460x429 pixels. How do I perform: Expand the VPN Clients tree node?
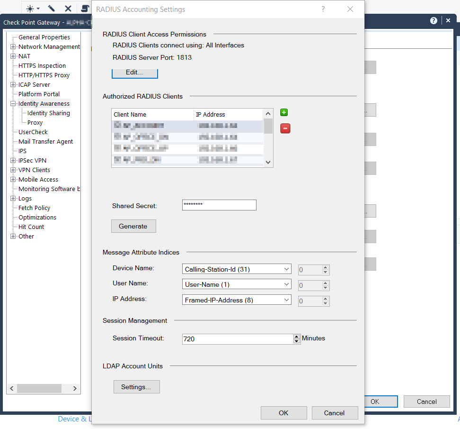pyautogui.click(x=13, y=170)
